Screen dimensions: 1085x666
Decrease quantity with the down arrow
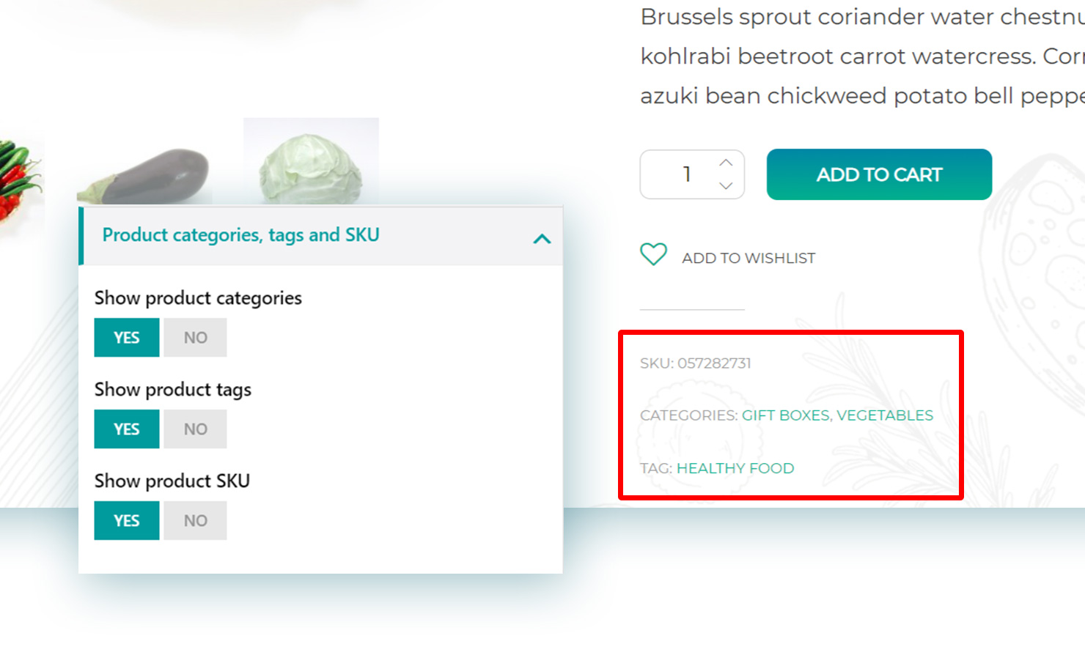coord(726,186)
